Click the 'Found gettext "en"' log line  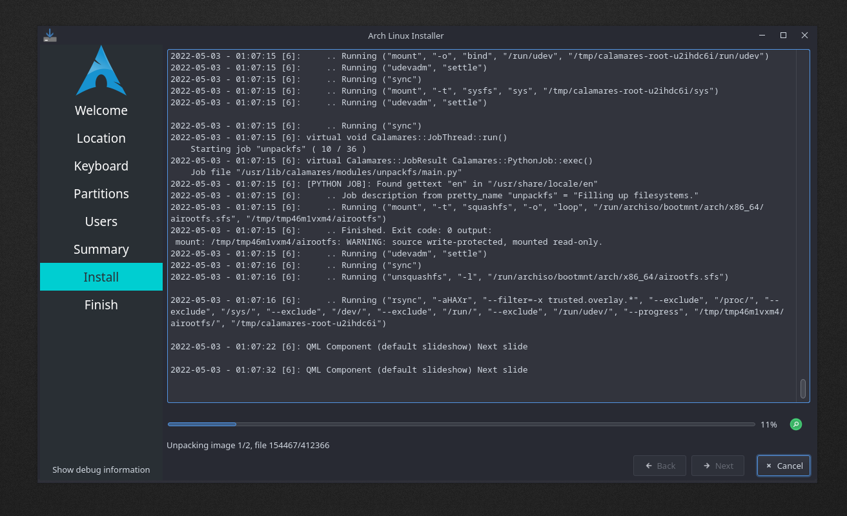tap(384, 184)
